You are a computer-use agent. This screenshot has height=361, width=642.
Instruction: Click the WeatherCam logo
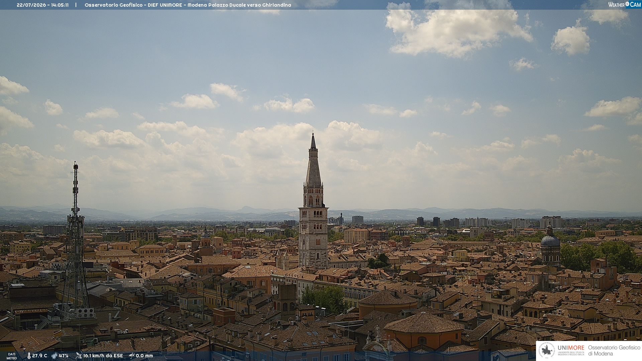tap(624, 4)
